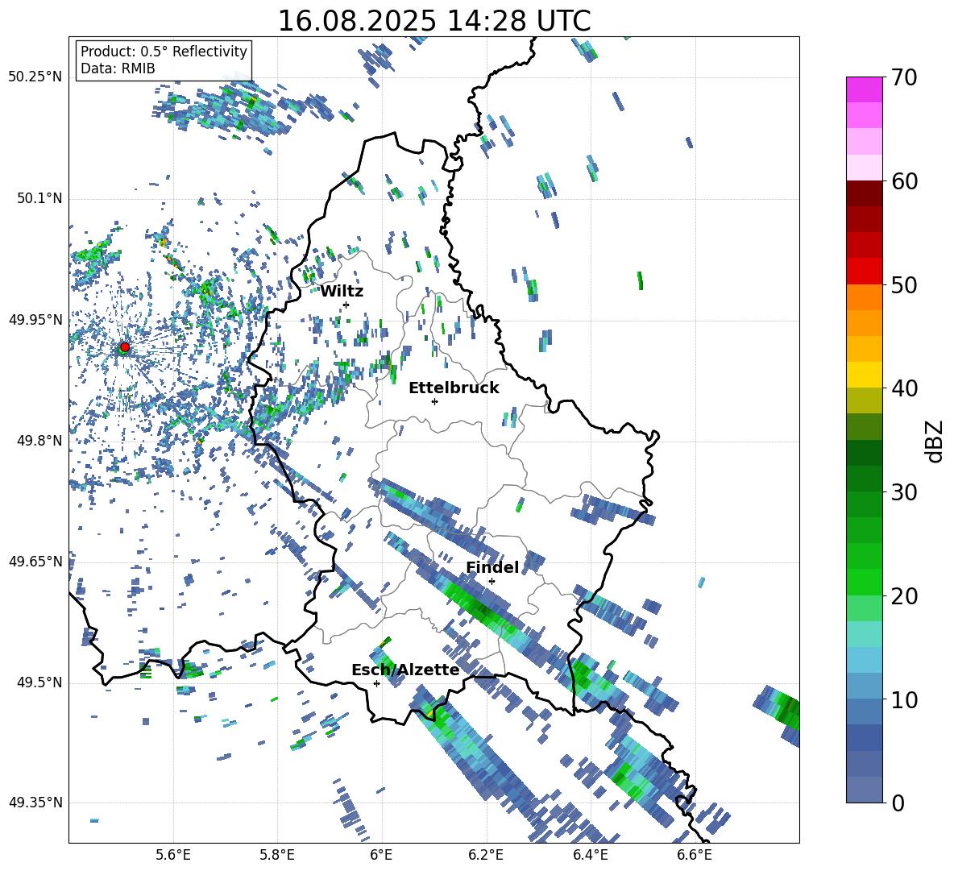
Task: Click the yellow colorbar segment above 40
Action: pos(864,375)
